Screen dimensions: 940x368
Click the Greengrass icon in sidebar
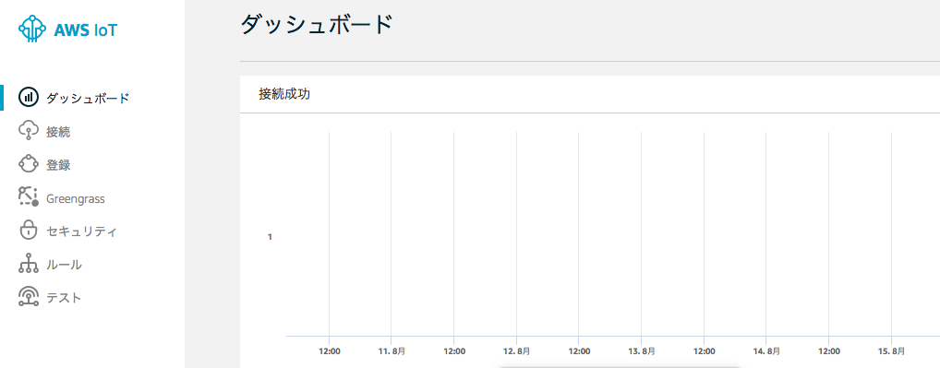[29, 196]
